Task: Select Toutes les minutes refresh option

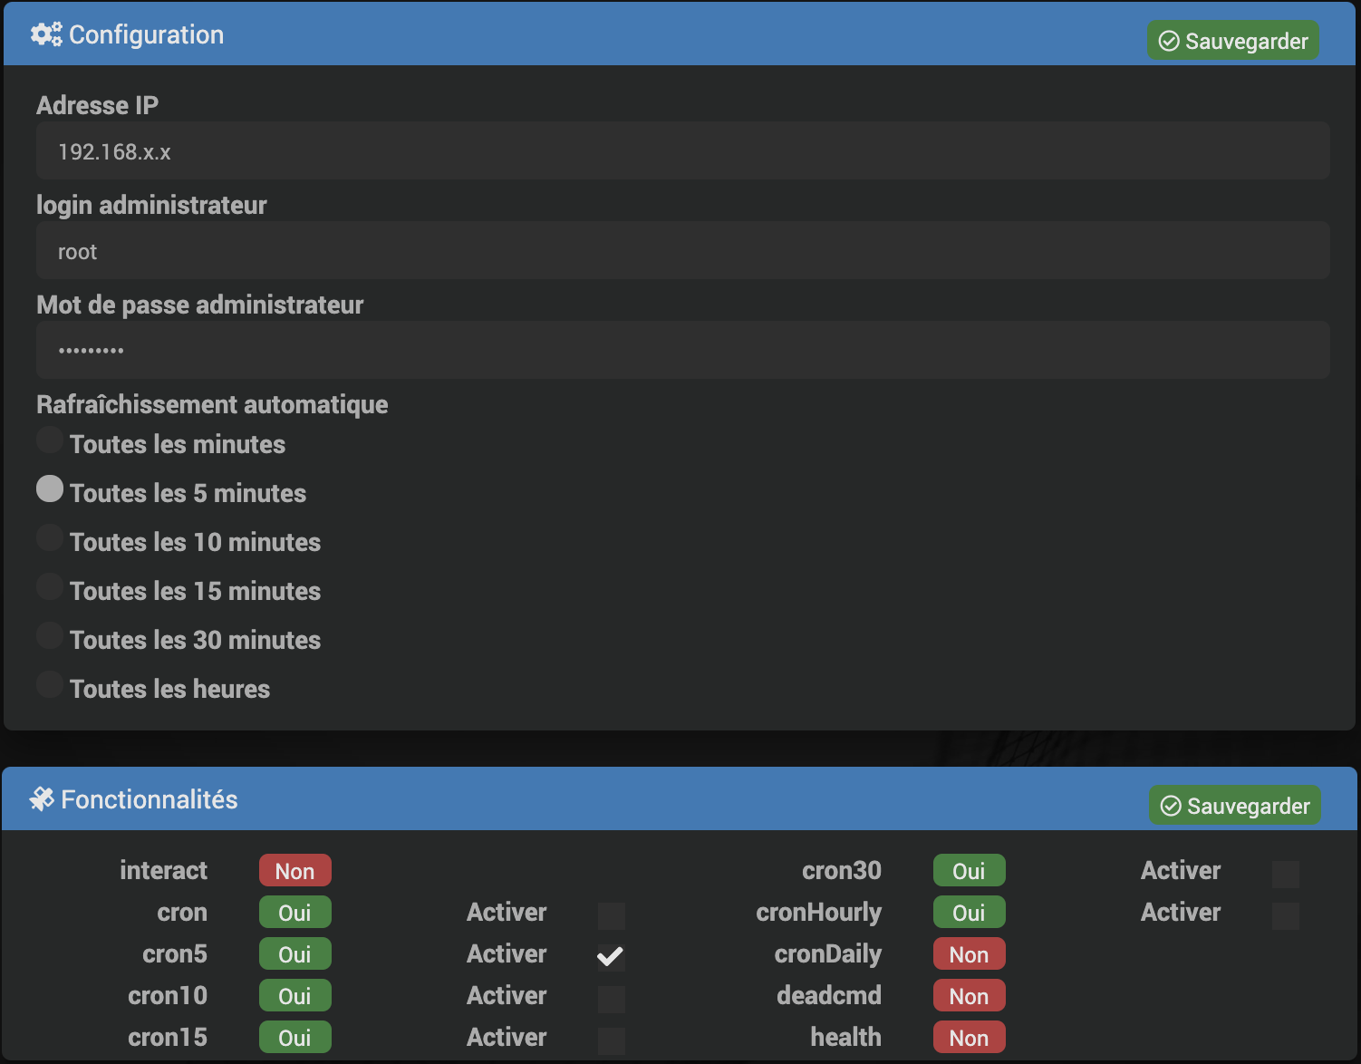Action: pyautogui.click(x=50, y=440)
